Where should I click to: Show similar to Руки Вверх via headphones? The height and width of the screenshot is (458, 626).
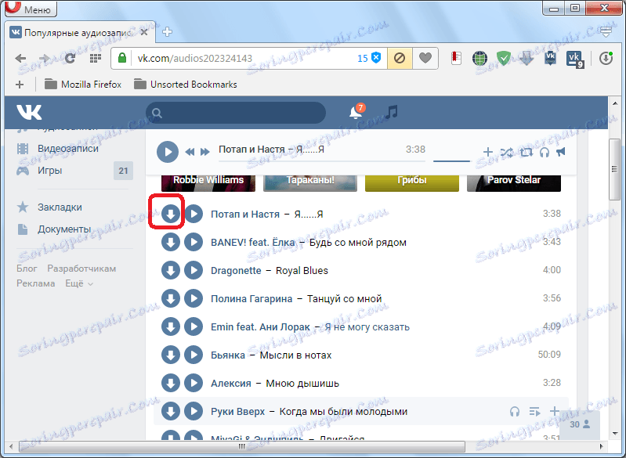pos(515,411)
